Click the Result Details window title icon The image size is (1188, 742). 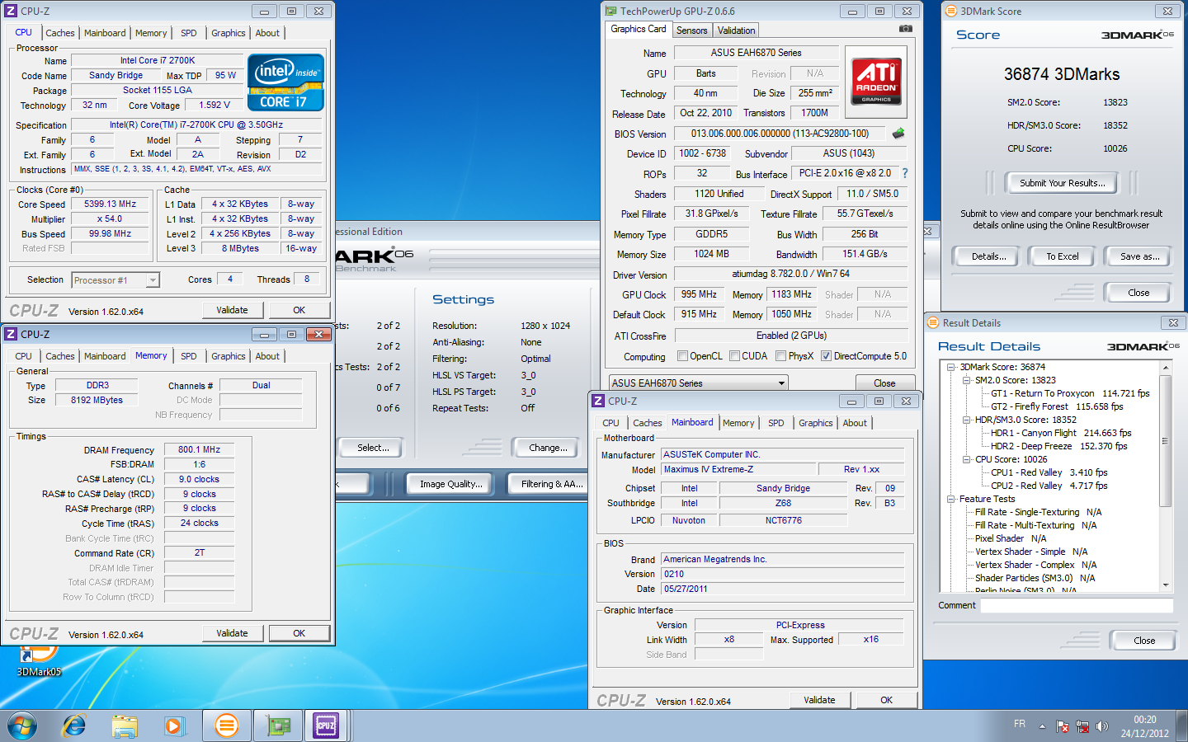(933, 322)
